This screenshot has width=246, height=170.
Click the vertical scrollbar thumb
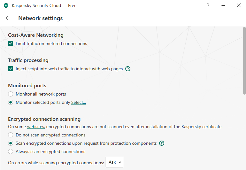pos(244,61)
